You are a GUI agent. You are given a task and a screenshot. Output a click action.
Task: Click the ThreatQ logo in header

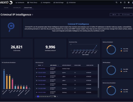coord(6,2)
